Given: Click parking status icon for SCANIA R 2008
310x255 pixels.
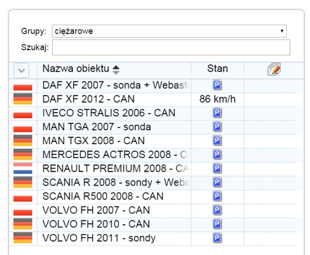Looking at the screenshot, I should (217, 182).
